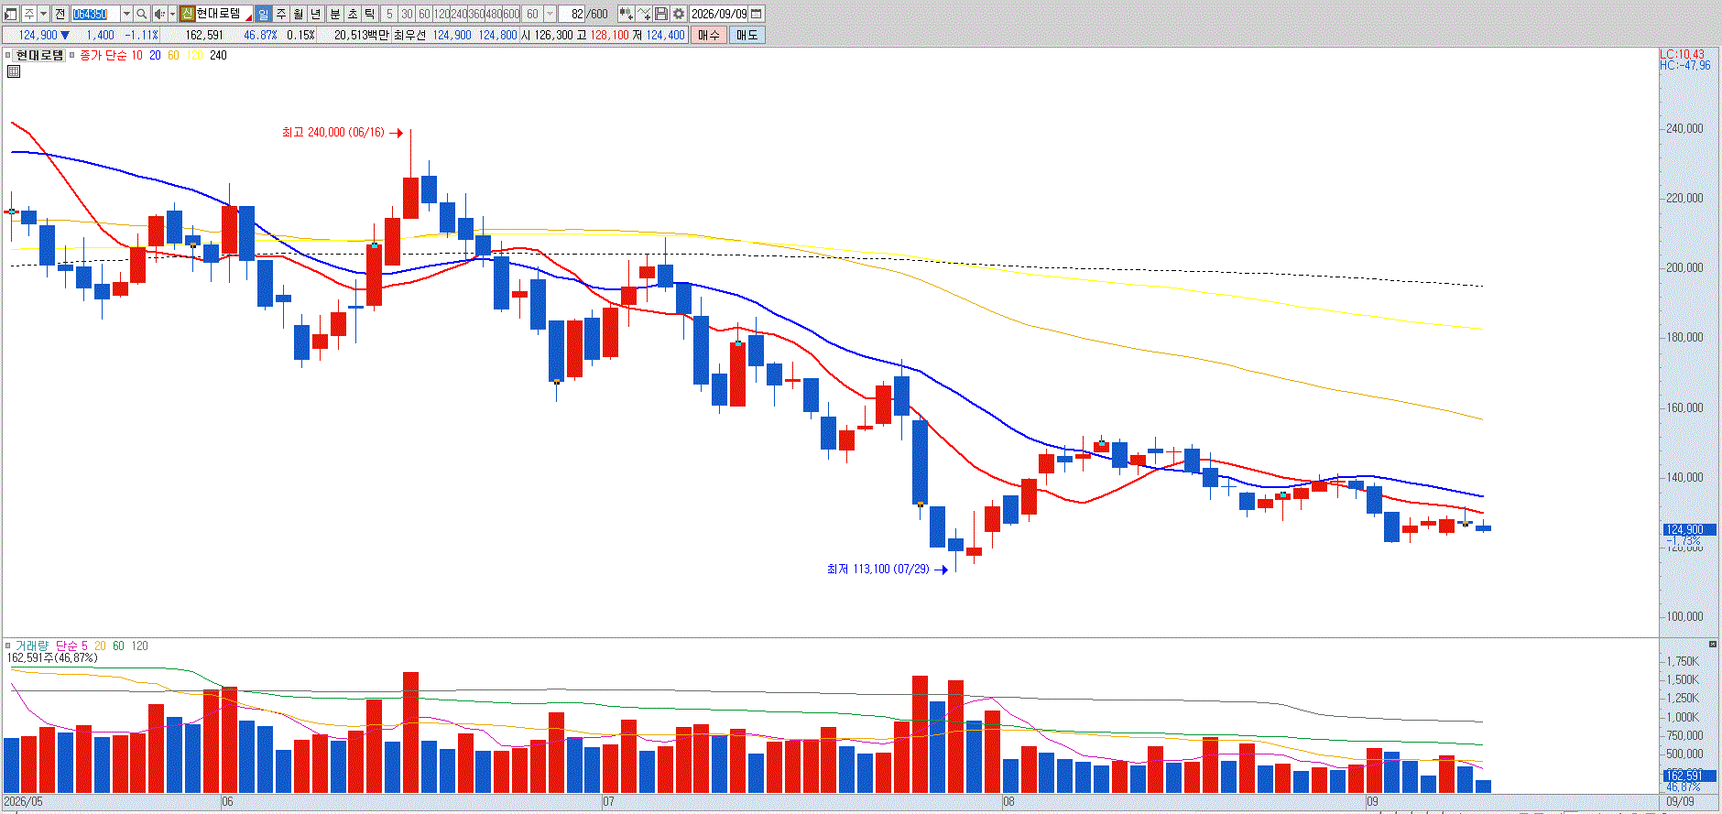Screen dimensions: 1722x814
Task: Click the table grid icon under legend
Action: pos(13,71)
